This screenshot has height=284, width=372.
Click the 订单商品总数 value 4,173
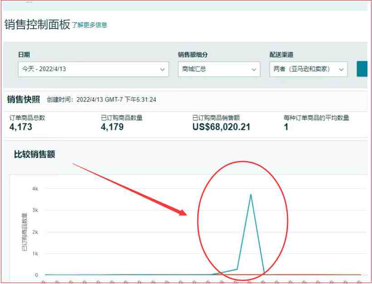20,127
